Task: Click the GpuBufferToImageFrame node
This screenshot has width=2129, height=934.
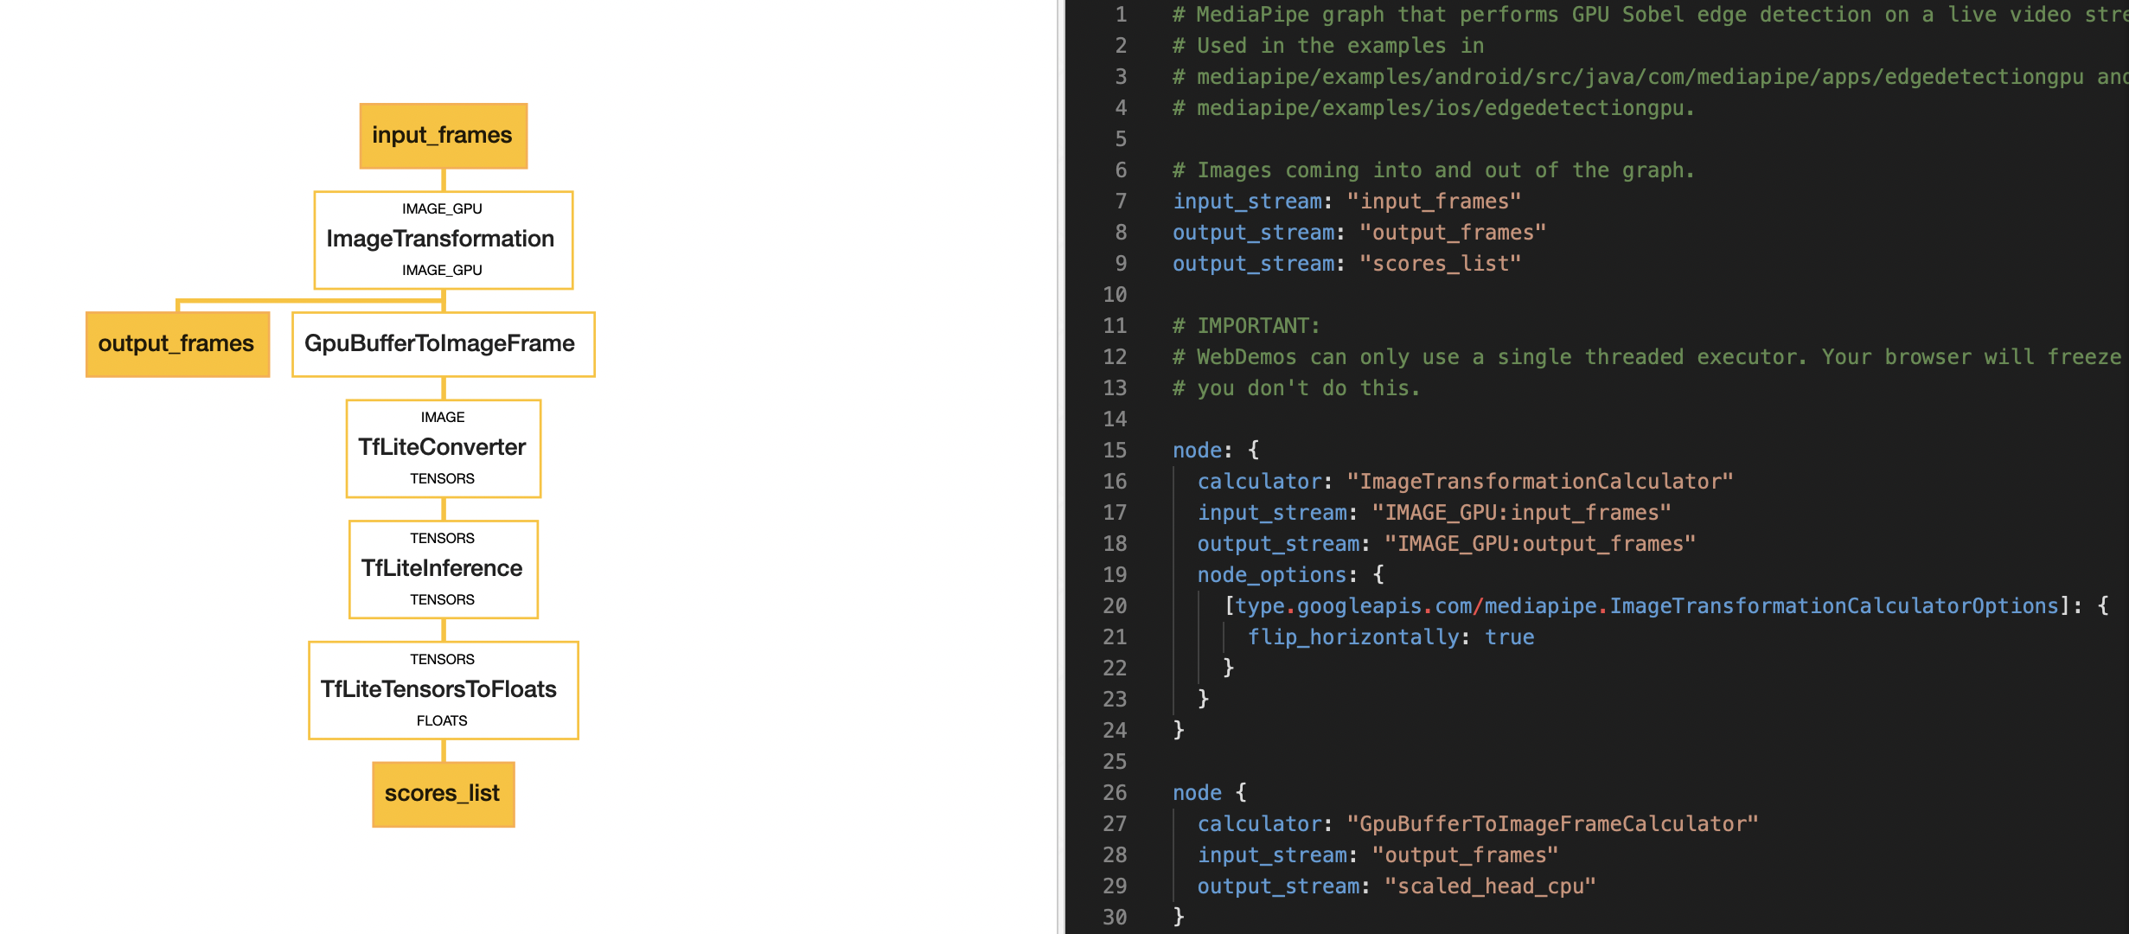Action: [x=443, y=344]
